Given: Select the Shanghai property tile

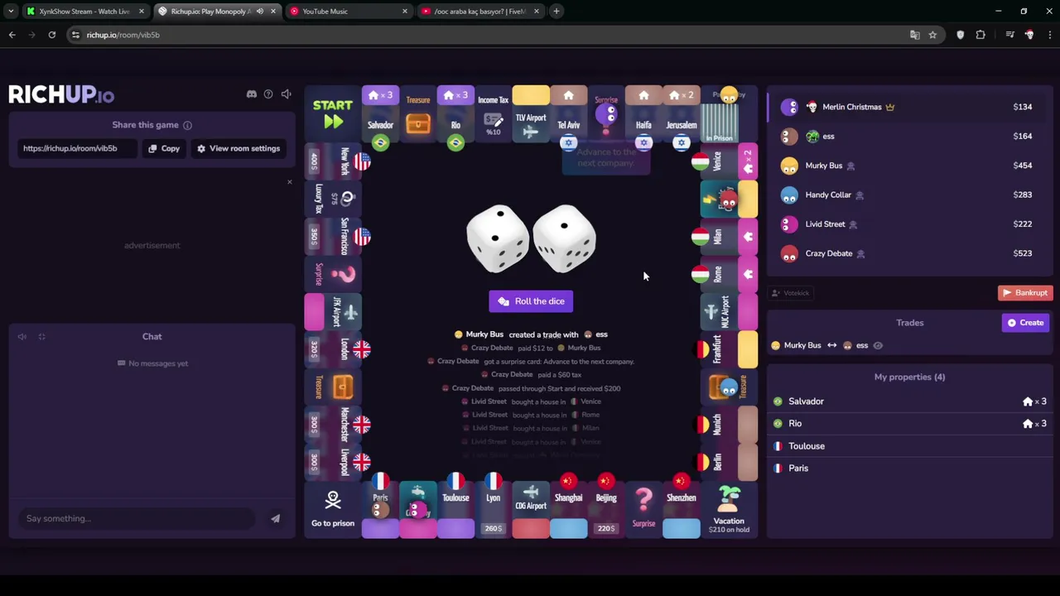Looking at the screenshot, I should (x=568, y=510).
